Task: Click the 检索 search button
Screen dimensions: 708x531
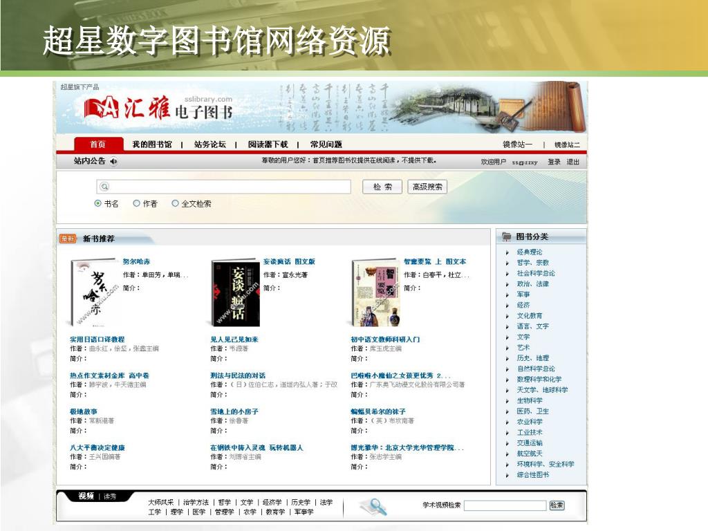Action: pos(382,187)
